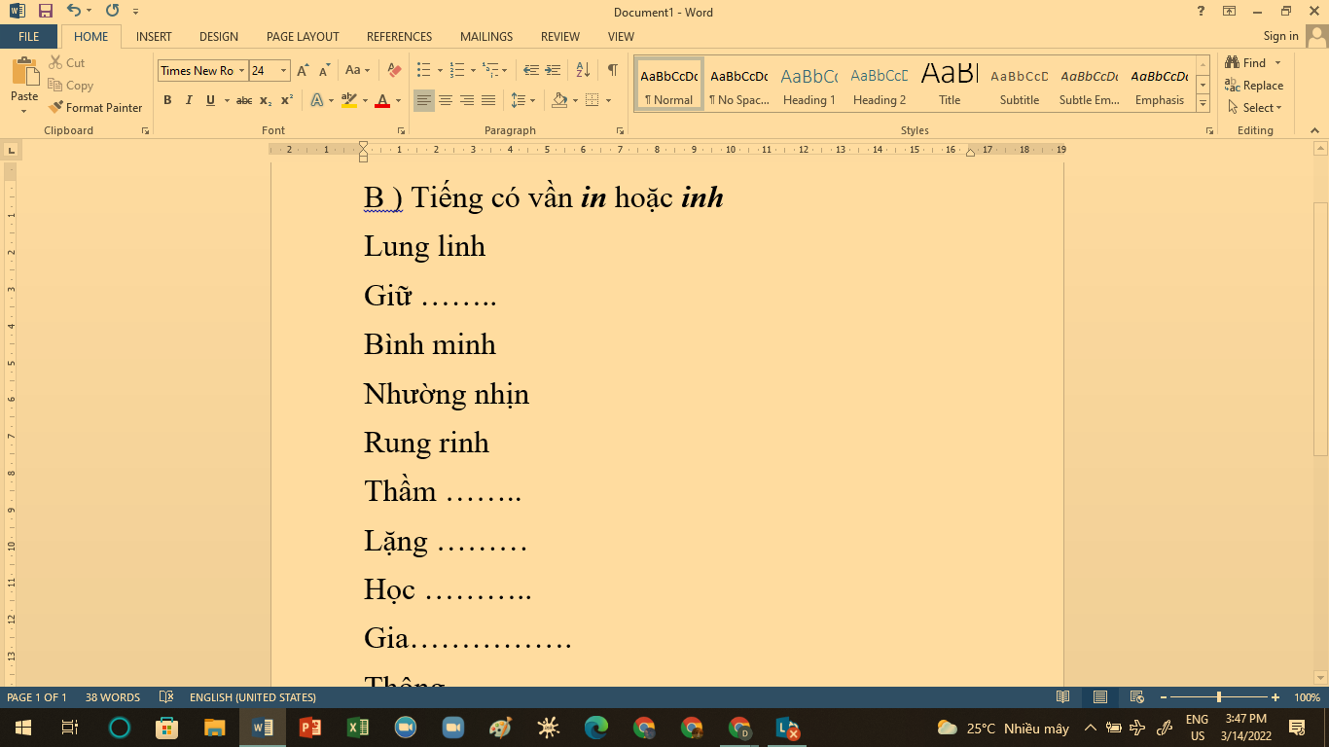
Task: Switch to Read Mode view
Action: [1063, 697]
